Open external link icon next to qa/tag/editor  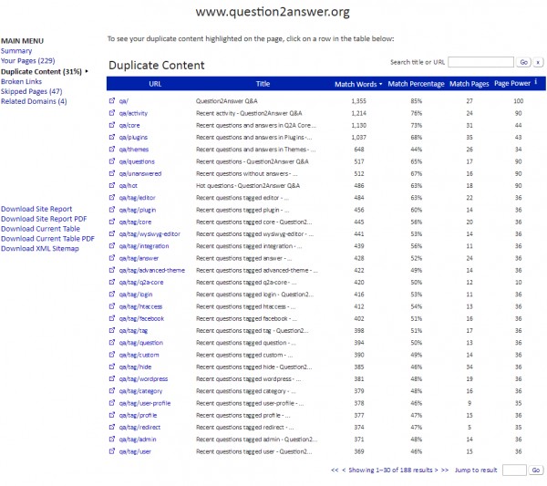coord(112,197)
